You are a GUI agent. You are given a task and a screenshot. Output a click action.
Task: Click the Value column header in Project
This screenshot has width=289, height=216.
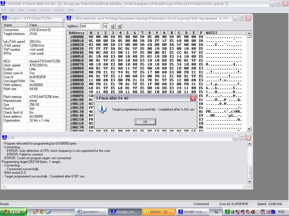pyautogui.click(x=45, y=25)
